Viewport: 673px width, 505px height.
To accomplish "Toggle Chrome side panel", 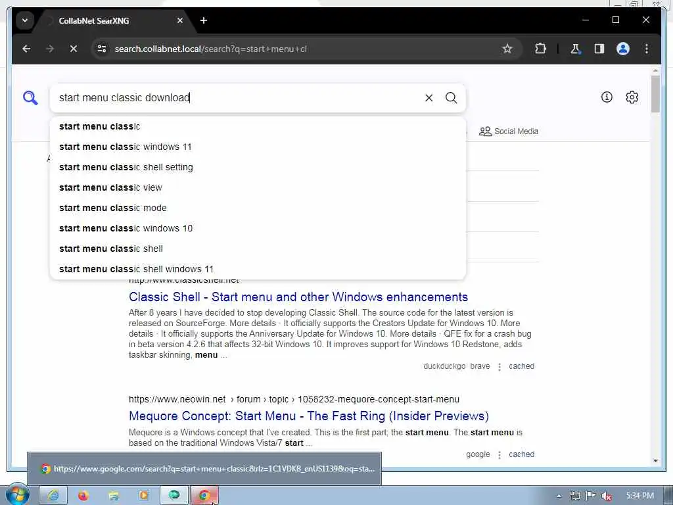I will coord(599,49).
